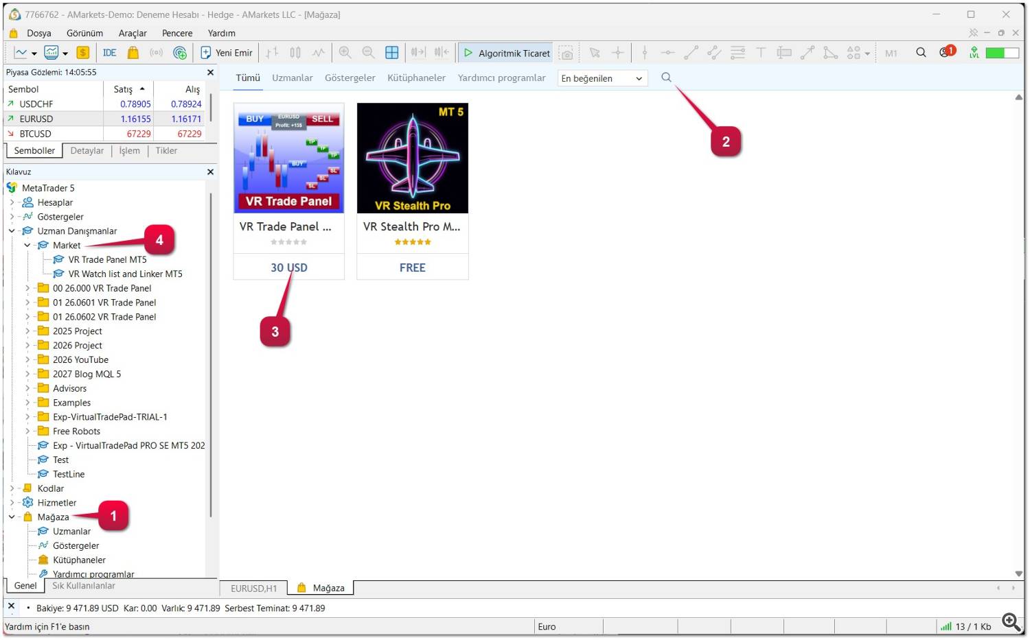The image size is (1030, 640).
Task: Switch to the Tikler tab
Action: click(166, 151)
